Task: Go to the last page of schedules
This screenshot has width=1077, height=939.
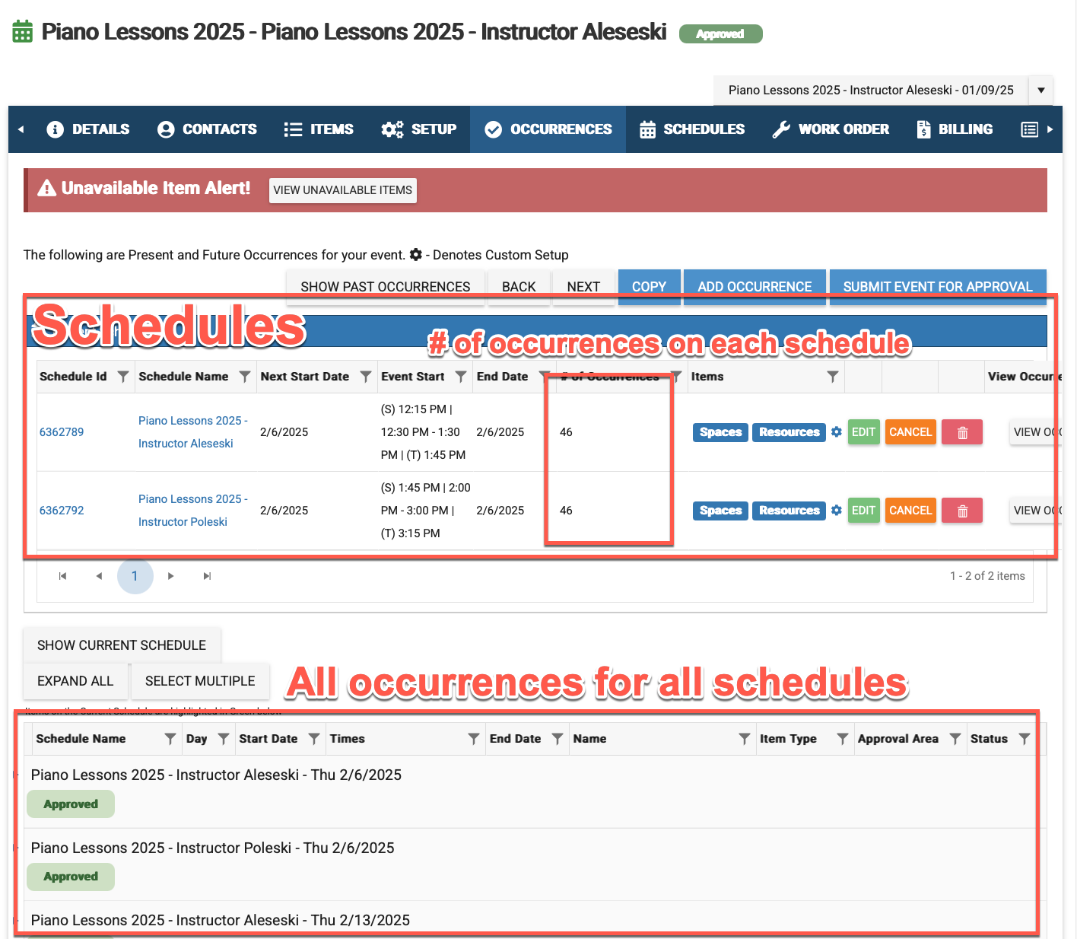Action: point(207,576)
